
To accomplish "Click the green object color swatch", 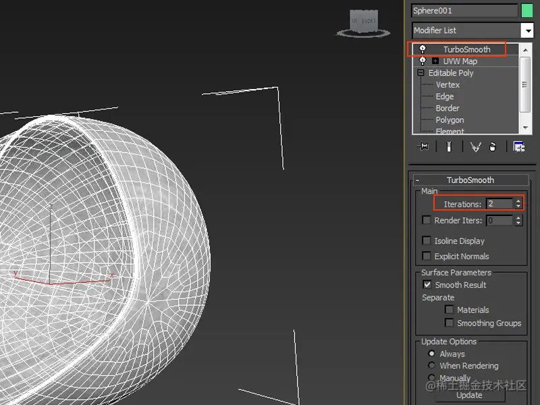I will click(527, 11).
